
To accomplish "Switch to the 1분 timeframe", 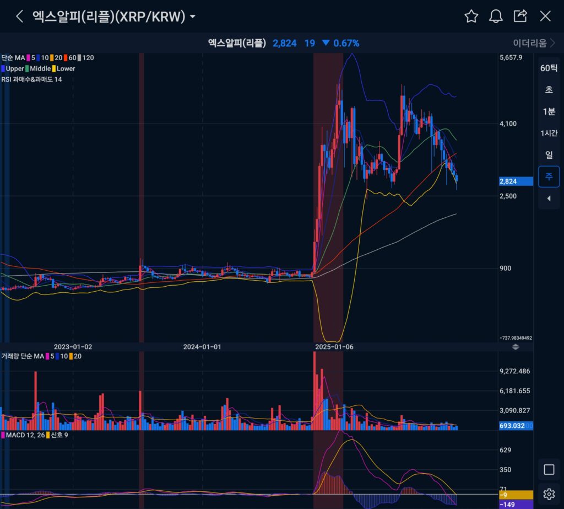I will click(x=549, y=111).
